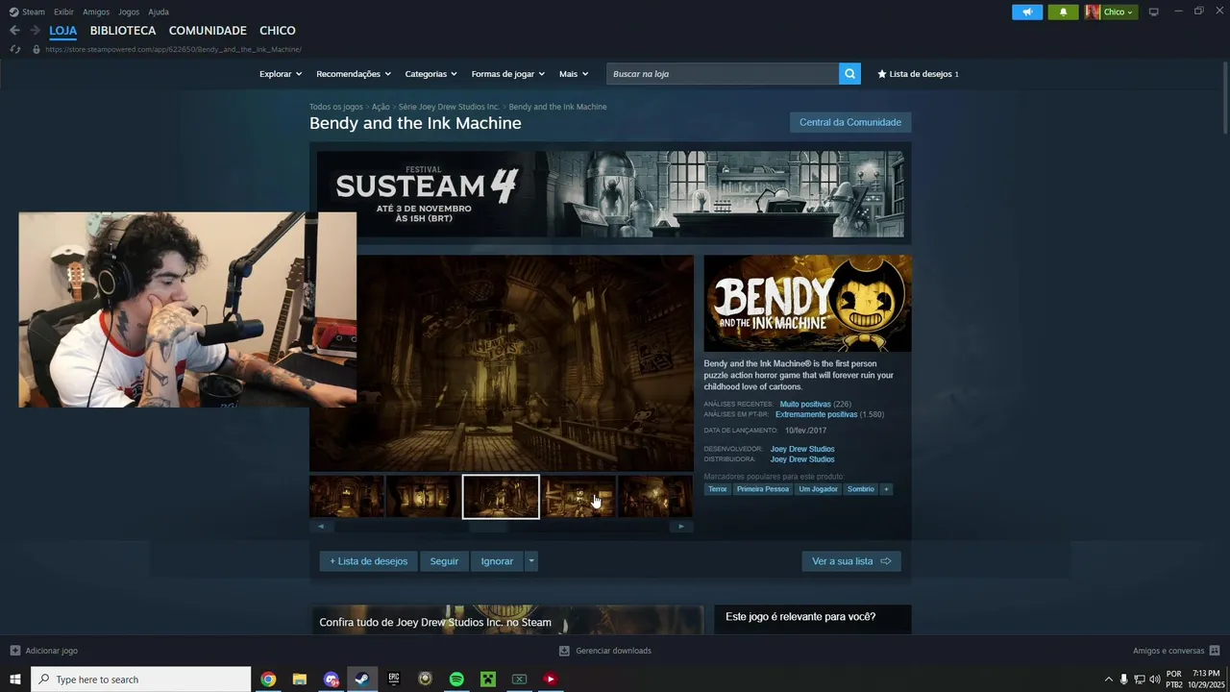Click the Primeira Pessoa tag
The height and width of the screenshot is (692, 1230).
click(763, 489)
